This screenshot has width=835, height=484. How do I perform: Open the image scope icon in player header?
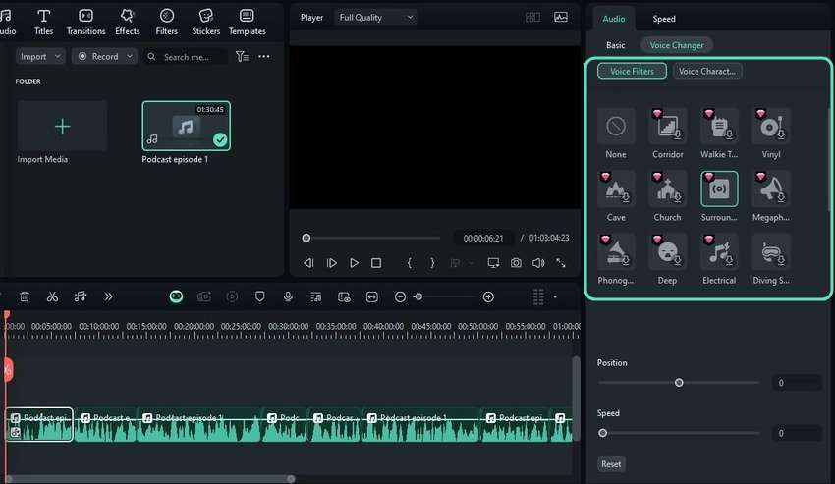click(x=561, y=17)
